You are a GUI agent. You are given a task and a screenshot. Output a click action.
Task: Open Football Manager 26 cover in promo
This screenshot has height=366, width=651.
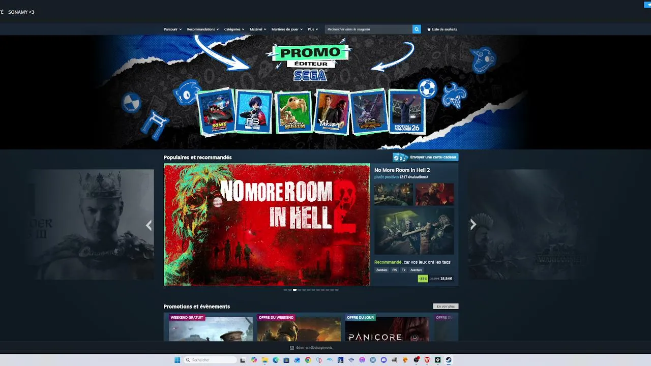[x=407, y=112]
